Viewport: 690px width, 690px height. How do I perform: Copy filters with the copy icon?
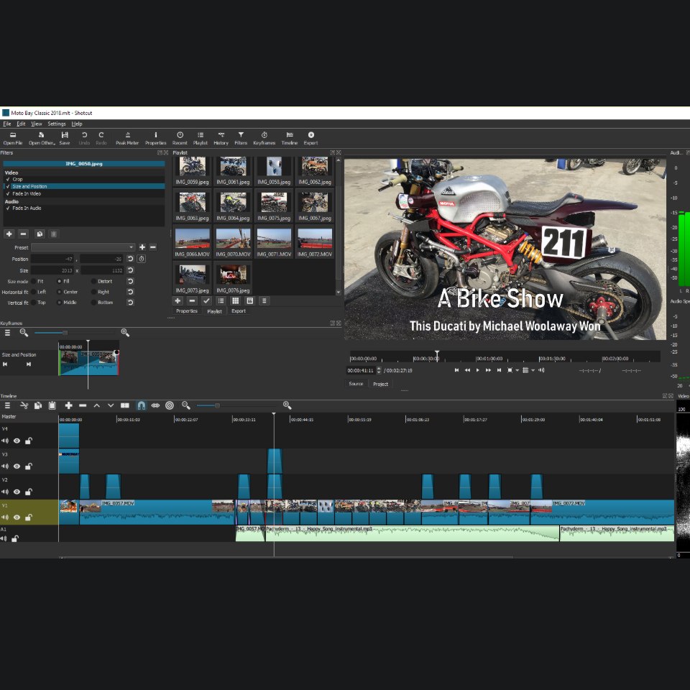(x=40, y=234)
